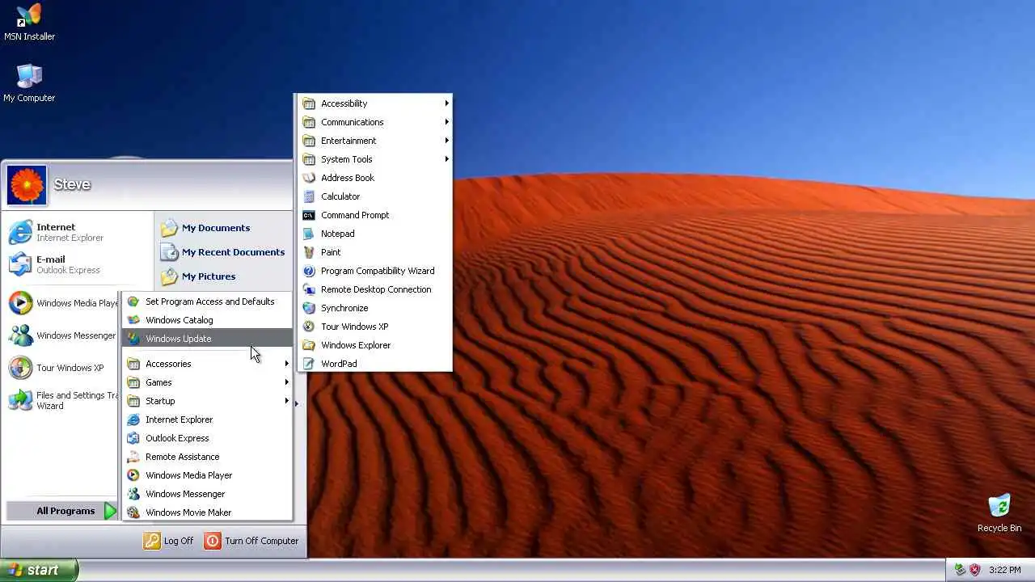Expand the Games submenu
This screenshot has width=1035, height=582.
[207, 382]
